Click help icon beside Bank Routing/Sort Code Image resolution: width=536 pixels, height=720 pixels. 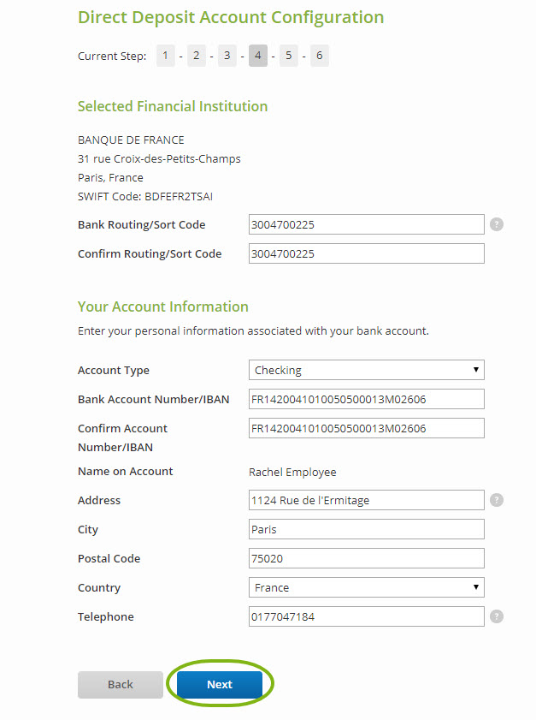click(x=496, y=224)
